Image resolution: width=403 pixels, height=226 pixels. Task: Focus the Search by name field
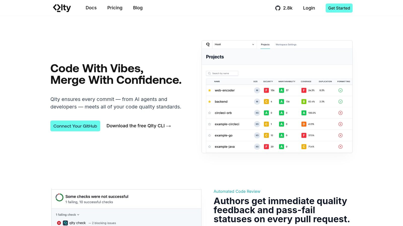coord(222,73)
